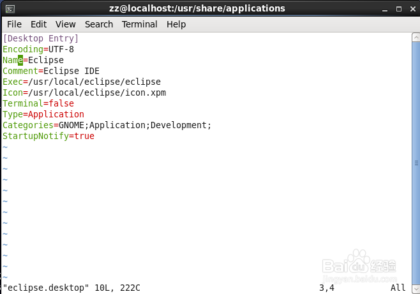Click the StartupNotify=true line
420x294 pixels.
point(49,136)
